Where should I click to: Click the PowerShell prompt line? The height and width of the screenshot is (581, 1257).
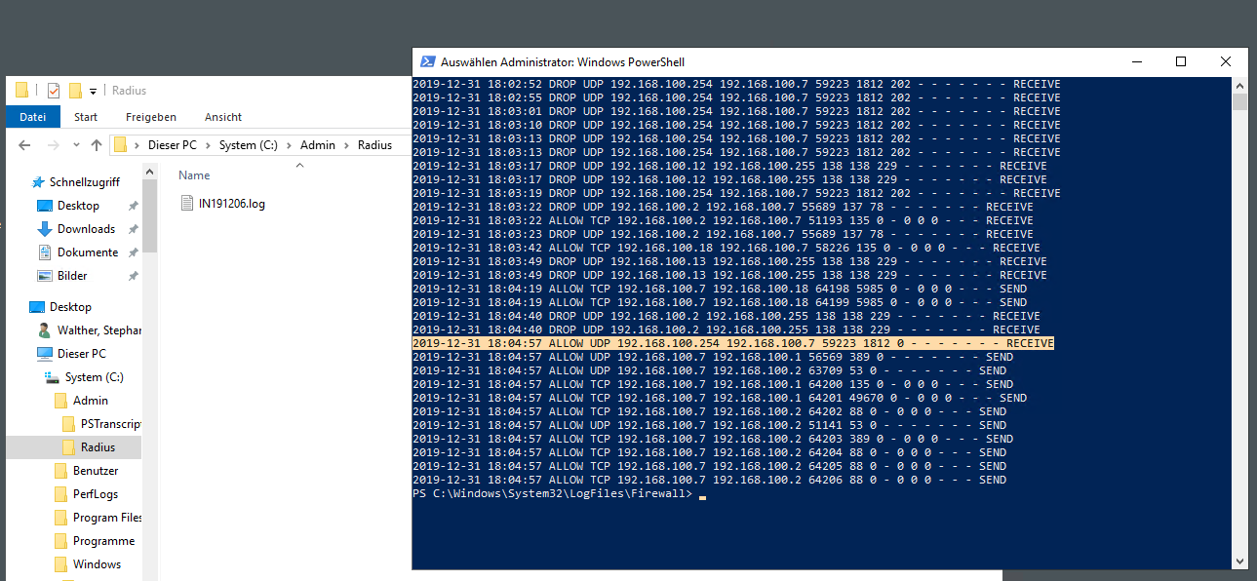click(559, 495)
